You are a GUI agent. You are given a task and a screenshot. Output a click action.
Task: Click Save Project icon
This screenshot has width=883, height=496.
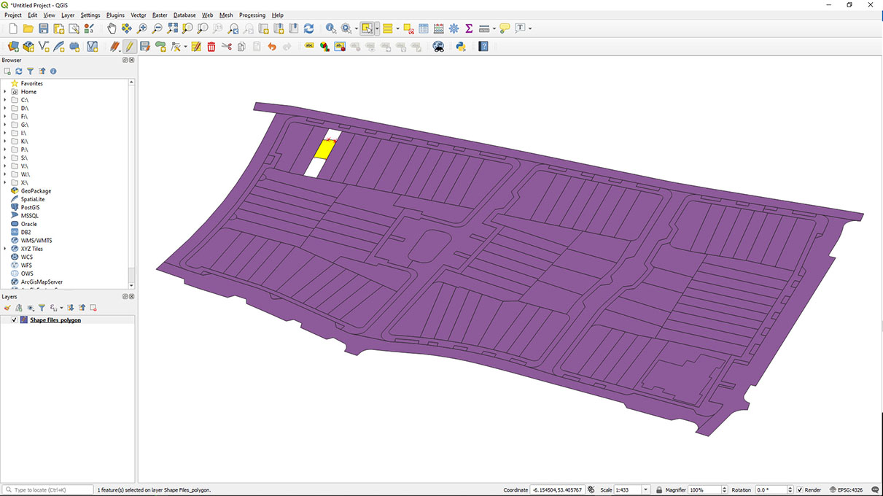point(44,28)
